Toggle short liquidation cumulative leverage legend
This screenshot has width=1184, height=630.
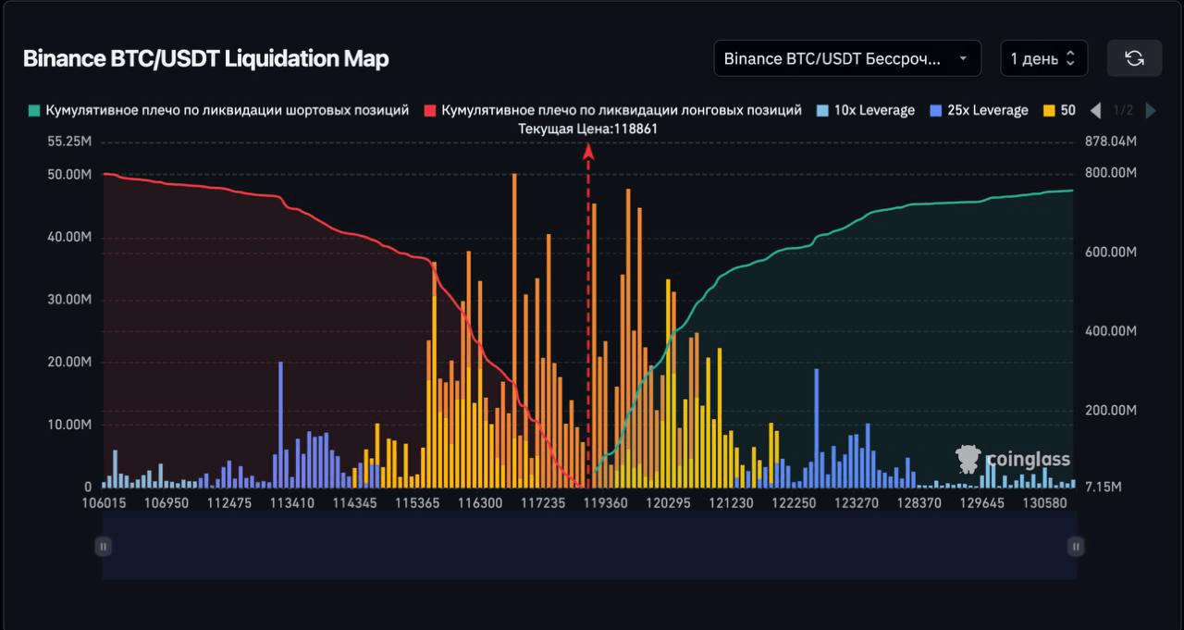(x=218, y=110)
